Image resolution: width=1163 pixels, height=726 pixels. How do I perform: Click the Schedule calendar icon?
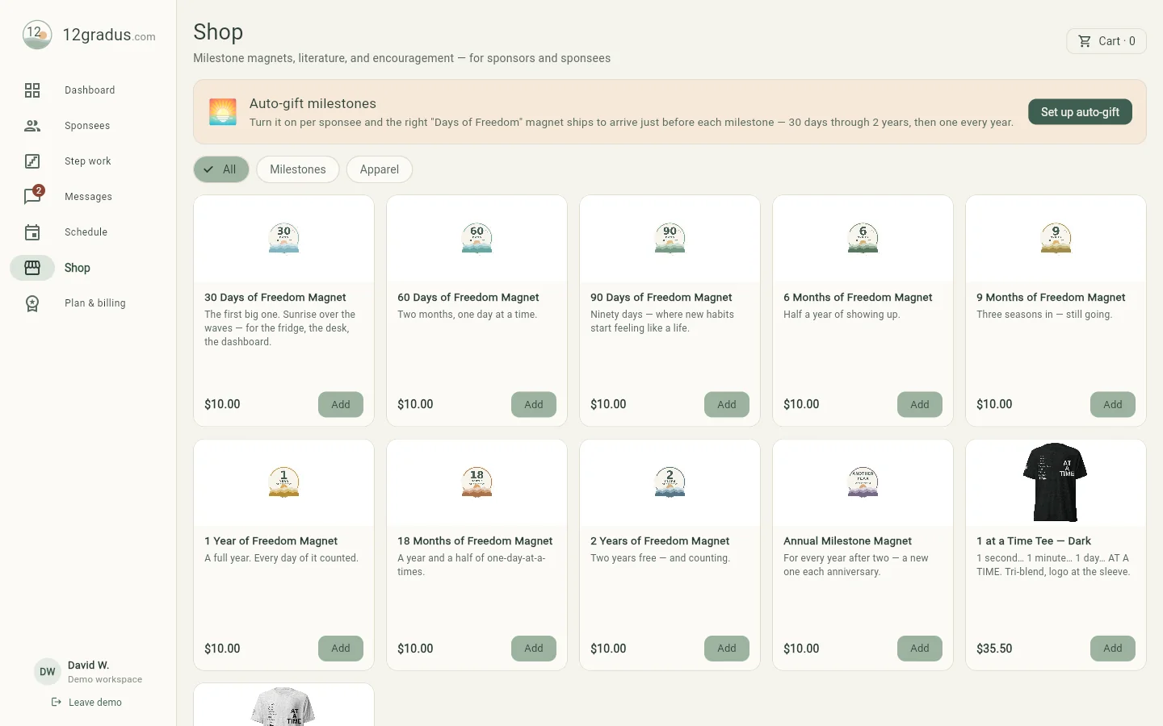[x=32, y=232]
